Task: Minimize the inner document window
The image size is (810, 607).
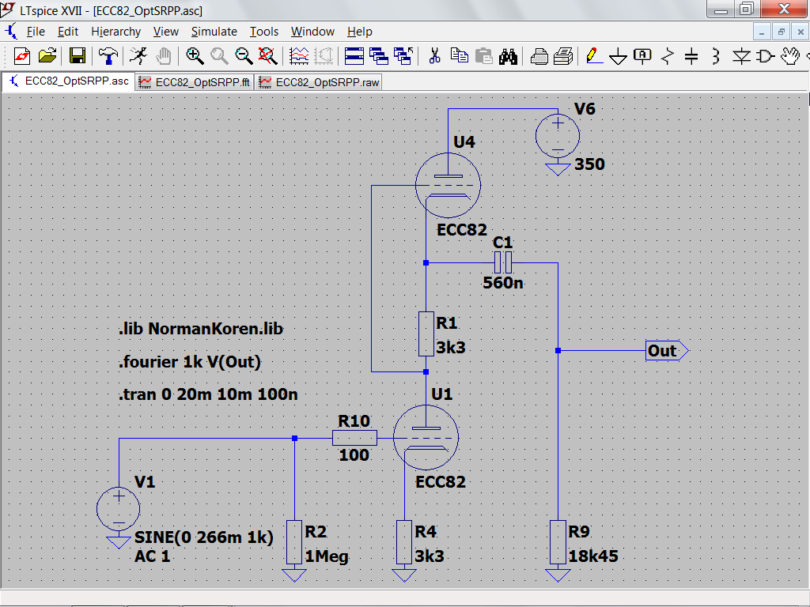Action: tap(762, 32)
